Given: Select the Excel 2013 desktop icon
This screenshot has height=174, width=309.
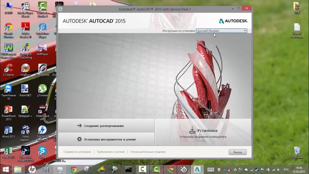Looking at the screenshot, I should tap(9, 153).
